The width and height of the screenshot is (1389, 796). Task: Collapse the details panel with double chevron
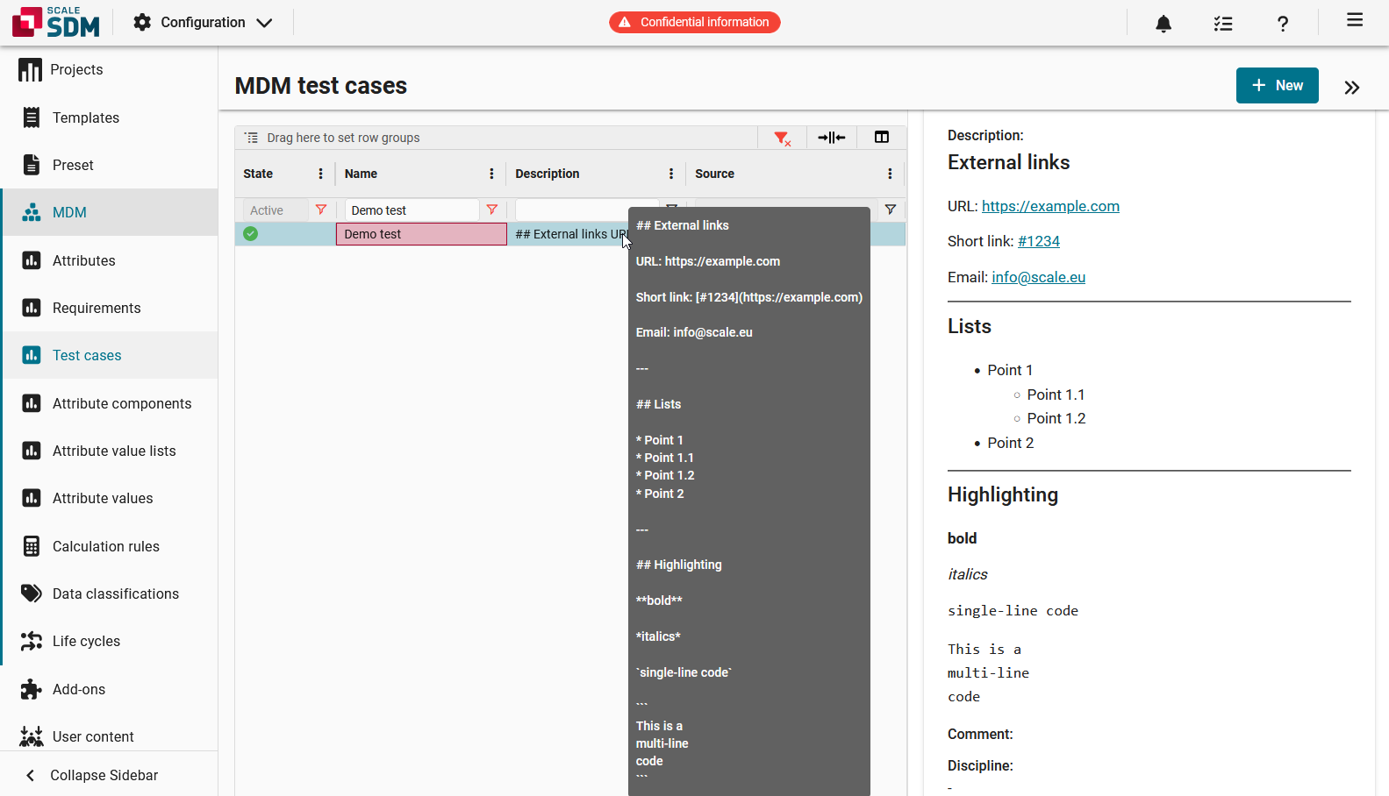point(1351,87)
